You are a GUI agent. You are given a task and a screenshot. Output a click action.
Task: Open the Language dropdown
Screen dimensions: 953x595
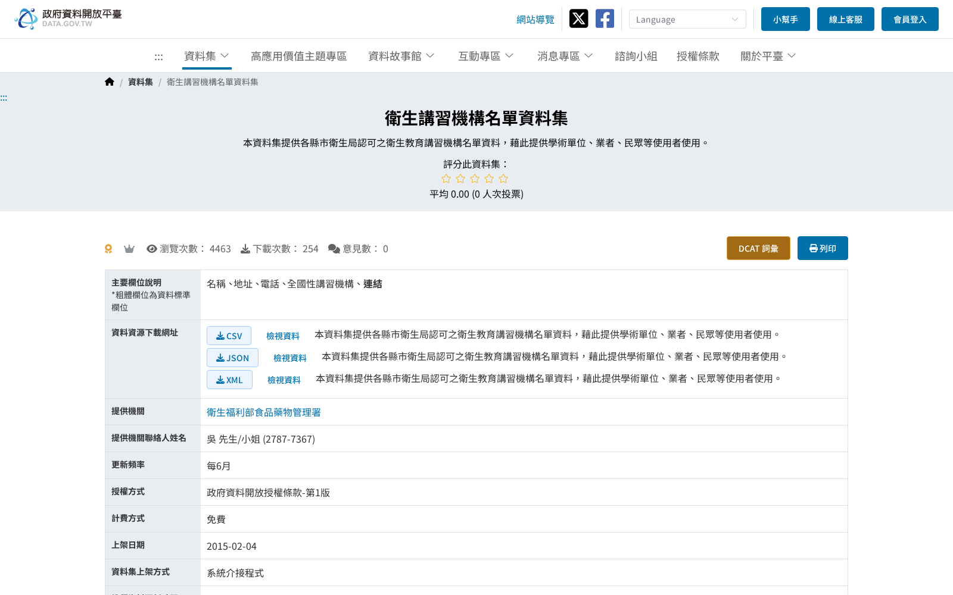(x=687, y=19)
